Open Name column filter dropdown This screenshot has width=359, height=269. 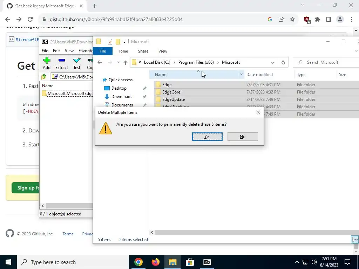pos(241,74)
